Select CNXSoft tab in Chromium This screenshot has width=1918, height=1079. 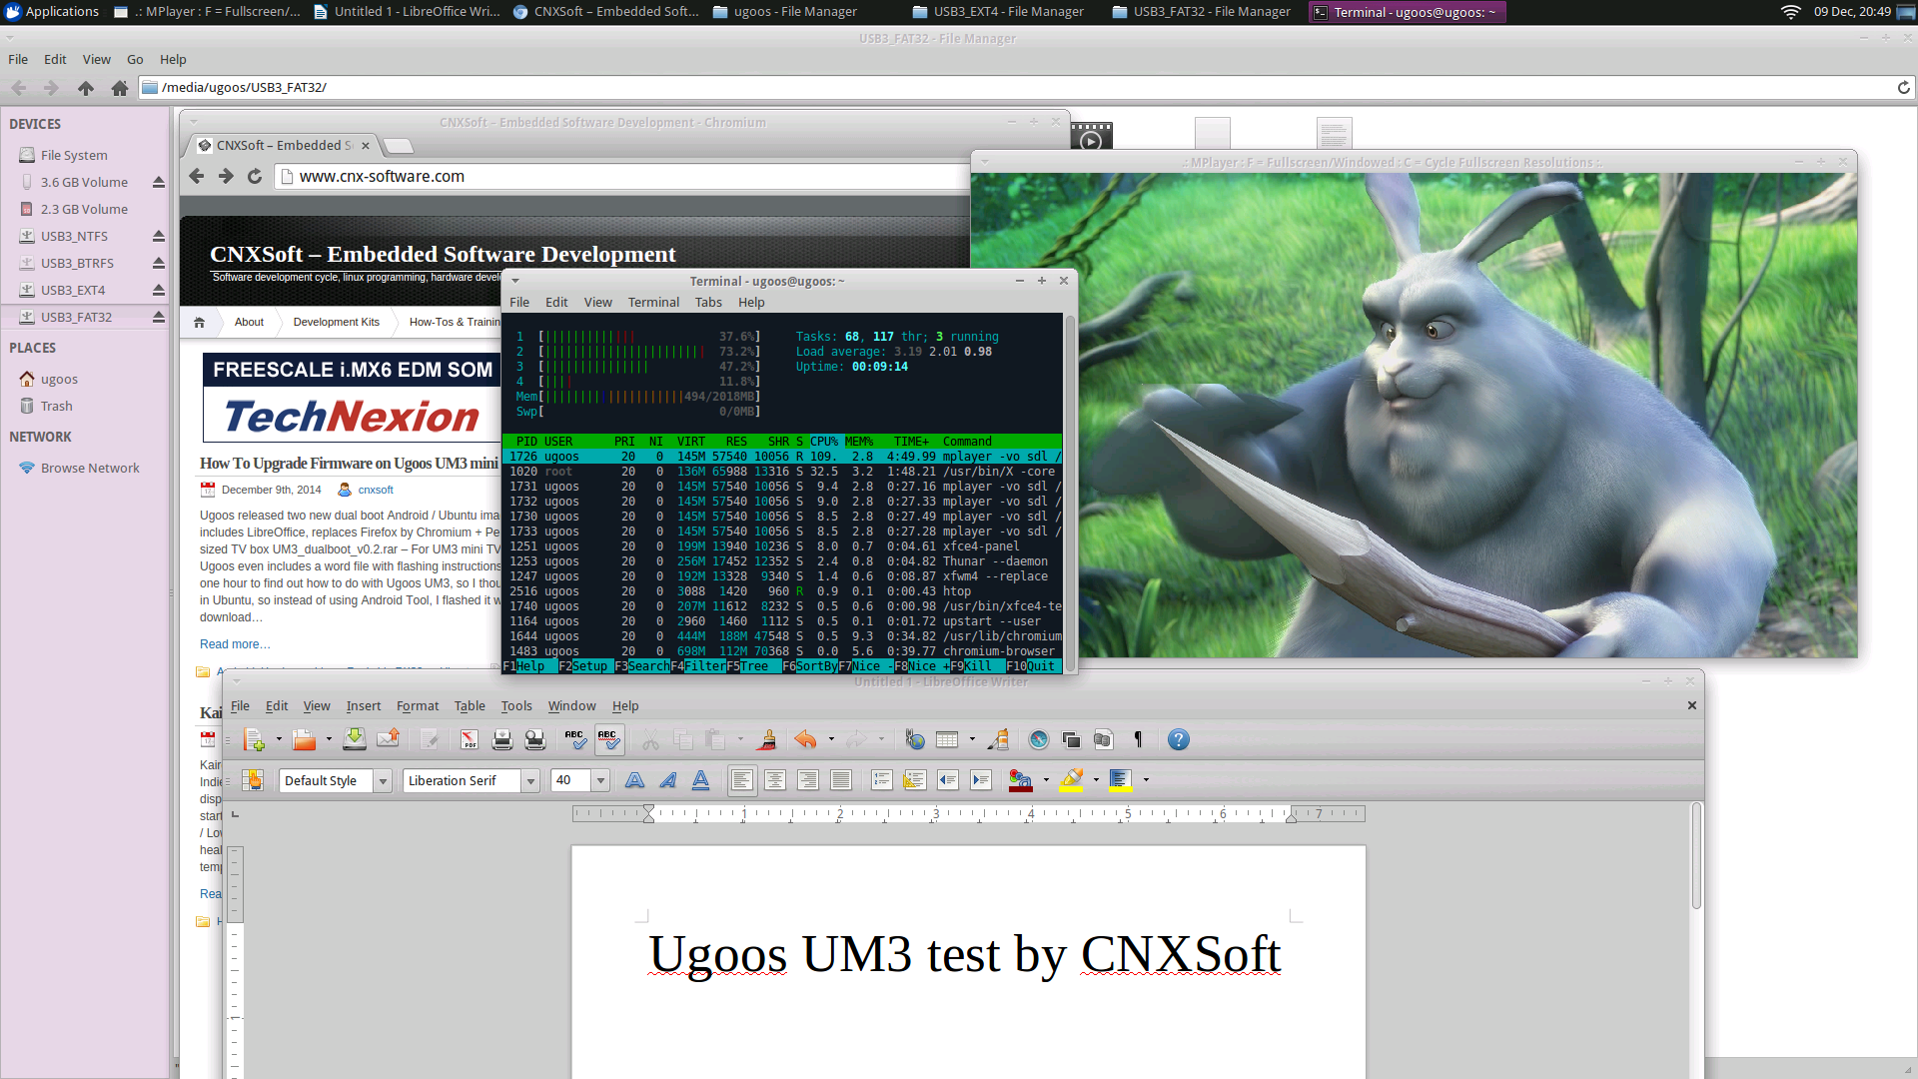pos(283,146)
